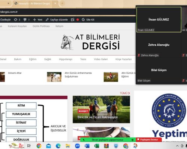Screen dimensions: 187x149
Task: Open Microsoft Excel from the taskbar
Action: [96, 146]
